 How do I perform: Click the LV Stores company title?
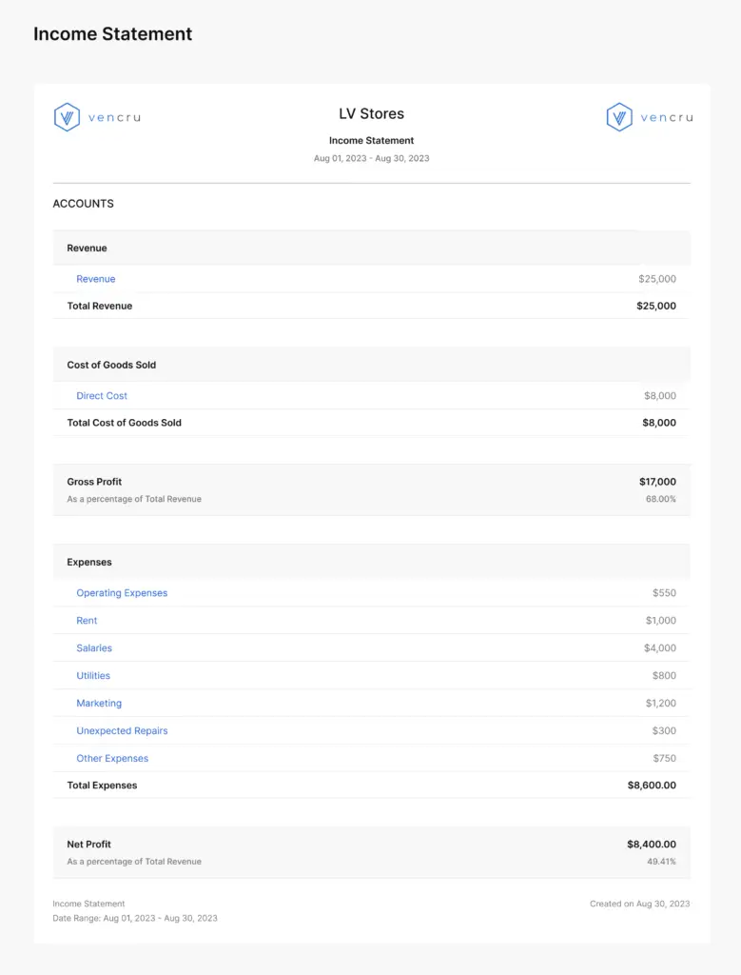click(x=371, y=114)
